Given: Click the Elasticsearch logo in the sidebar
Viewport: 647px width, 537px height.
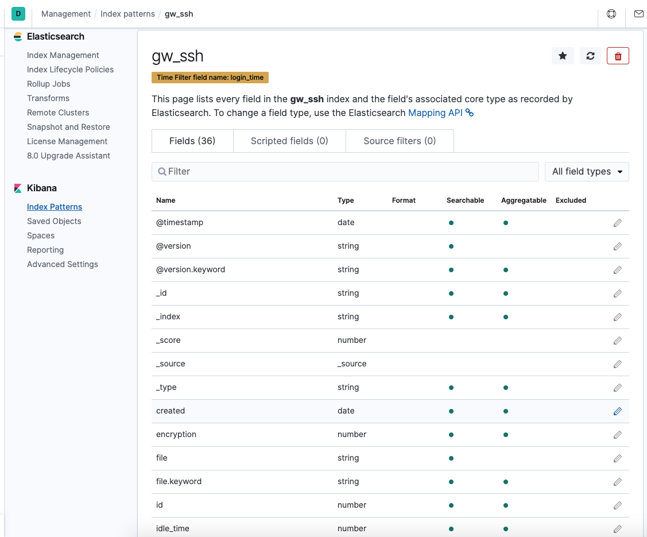Looking at the screenshot, I should coord(17,36).
